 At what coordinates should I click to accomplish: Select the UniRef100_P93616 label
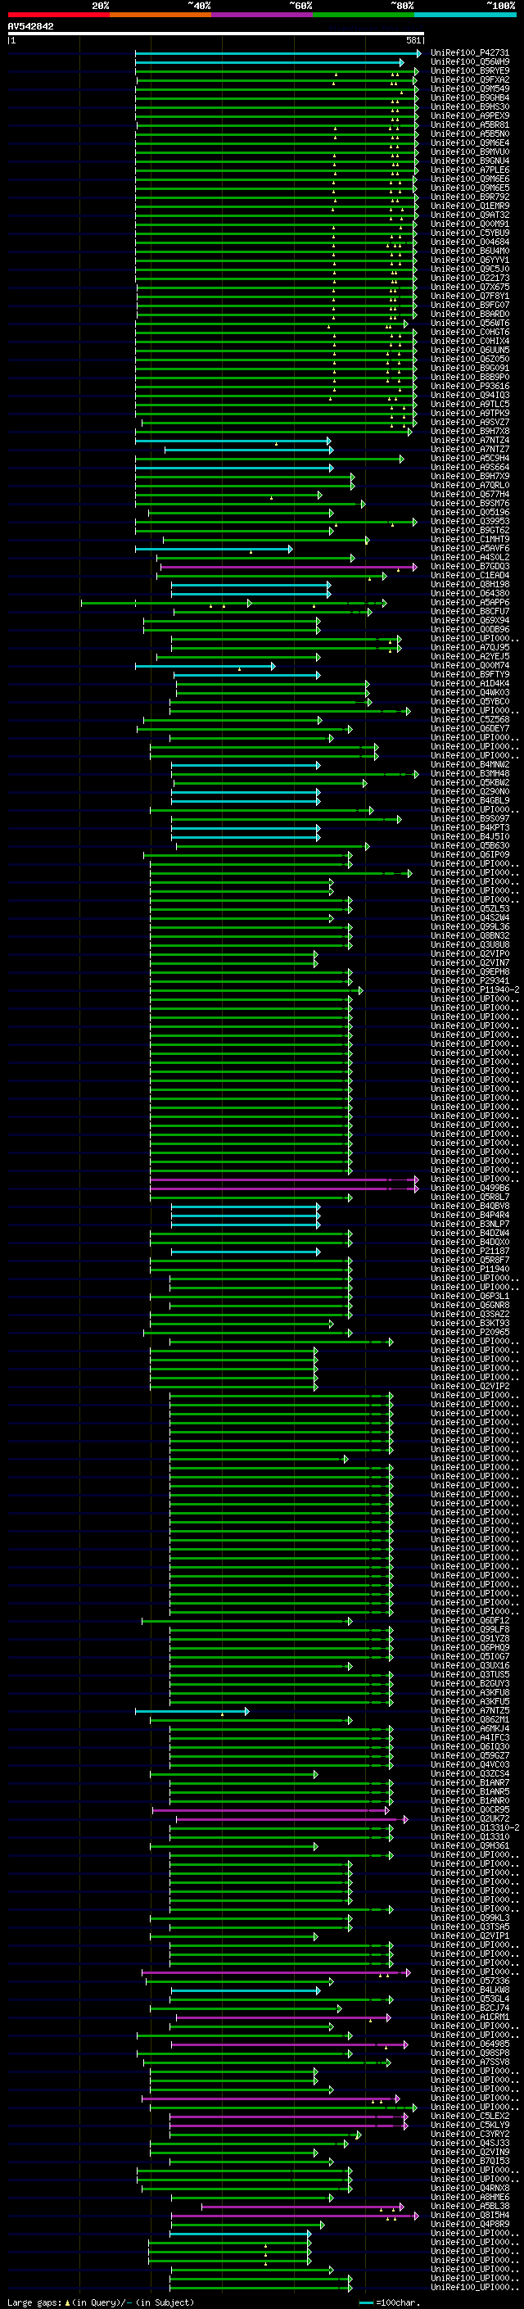pyautogui.click(x=470, y=387)
